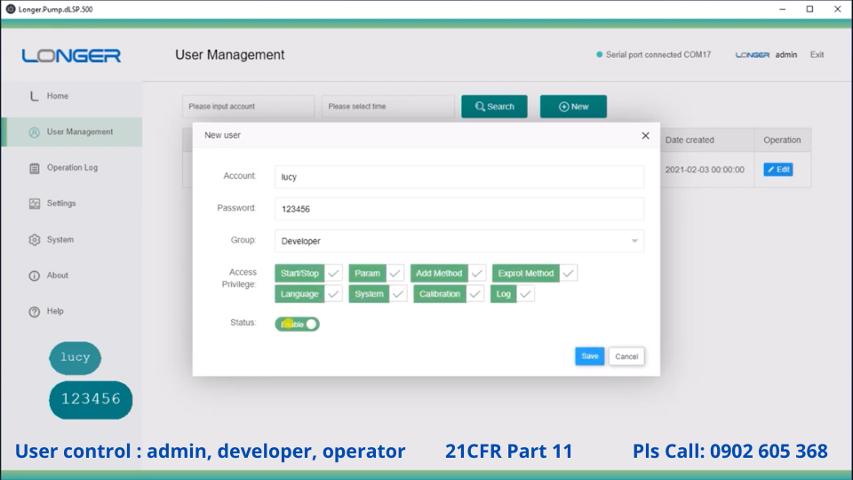Click the Exit link in the header
This screenshot has height=480, width=853.
[x=817, y=55]
